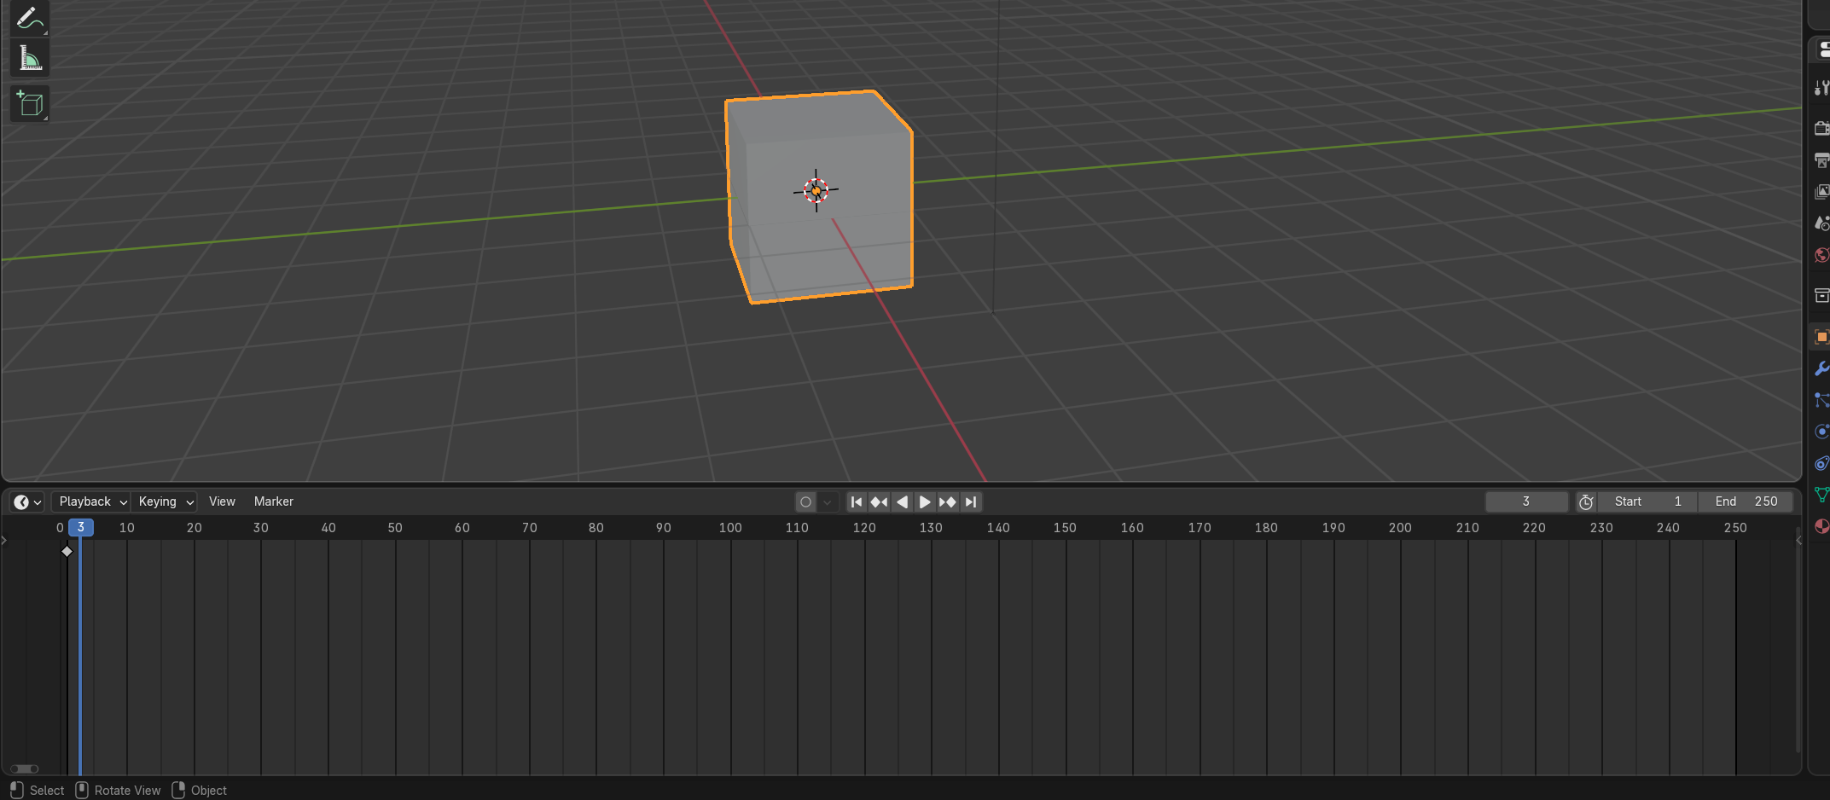Viewport: 1830px width, 800px height.
Task: Open the Tool properties tab
Action: tap(1821, 88)
